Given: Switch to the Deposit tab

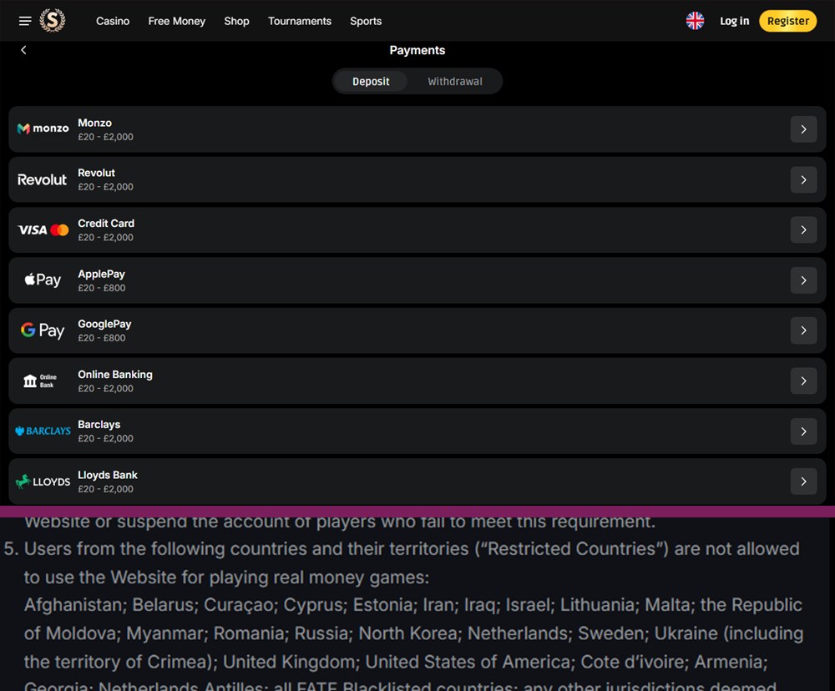Looking at the screenshot, I should pos(371,82).
